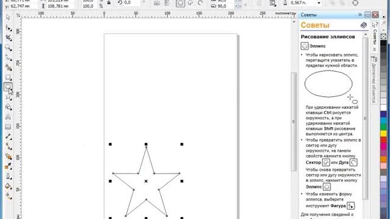Select the Zoom magnifier tool

coord(8,47)
